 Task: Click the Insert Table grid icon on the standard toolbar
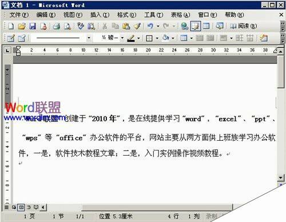point(206,26)
